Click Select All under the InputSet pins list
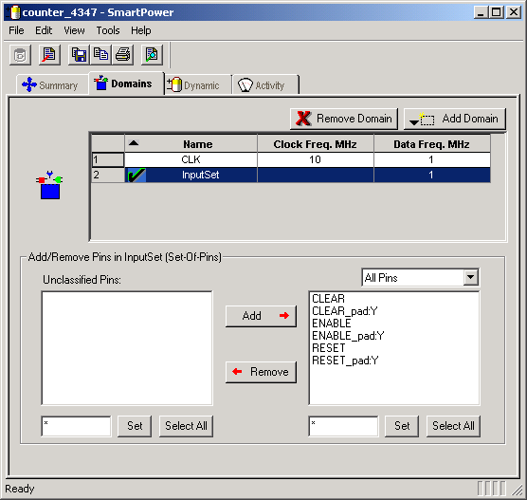Image resolution: width=527 pixels, height=500 pixels. [453, 426]
